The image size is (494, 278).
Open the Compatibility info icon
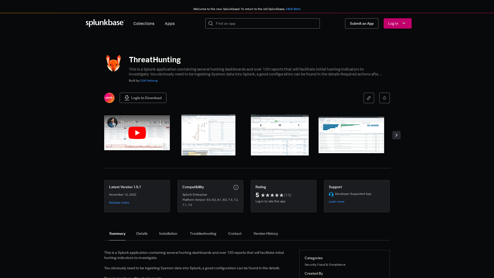(236, 187)
